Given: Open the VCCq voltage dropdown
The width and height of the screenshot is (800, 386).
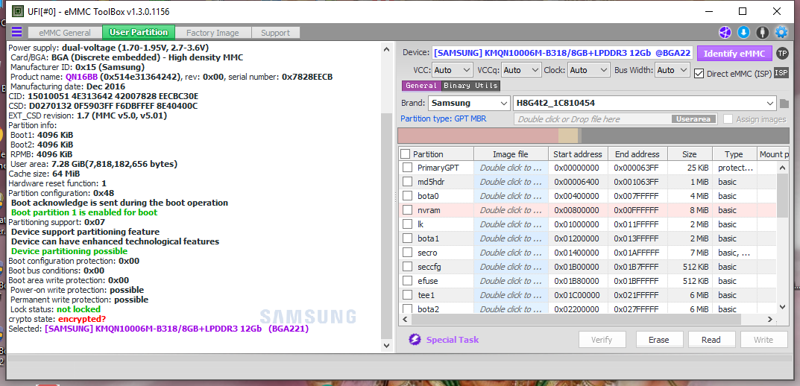Looking at the screenshot, I should pos(521,70).
